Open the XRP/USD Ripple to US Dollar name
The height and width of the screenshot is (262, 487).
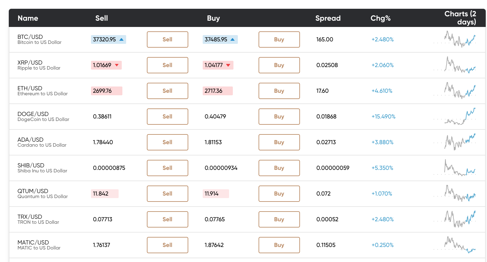point(39,65)
